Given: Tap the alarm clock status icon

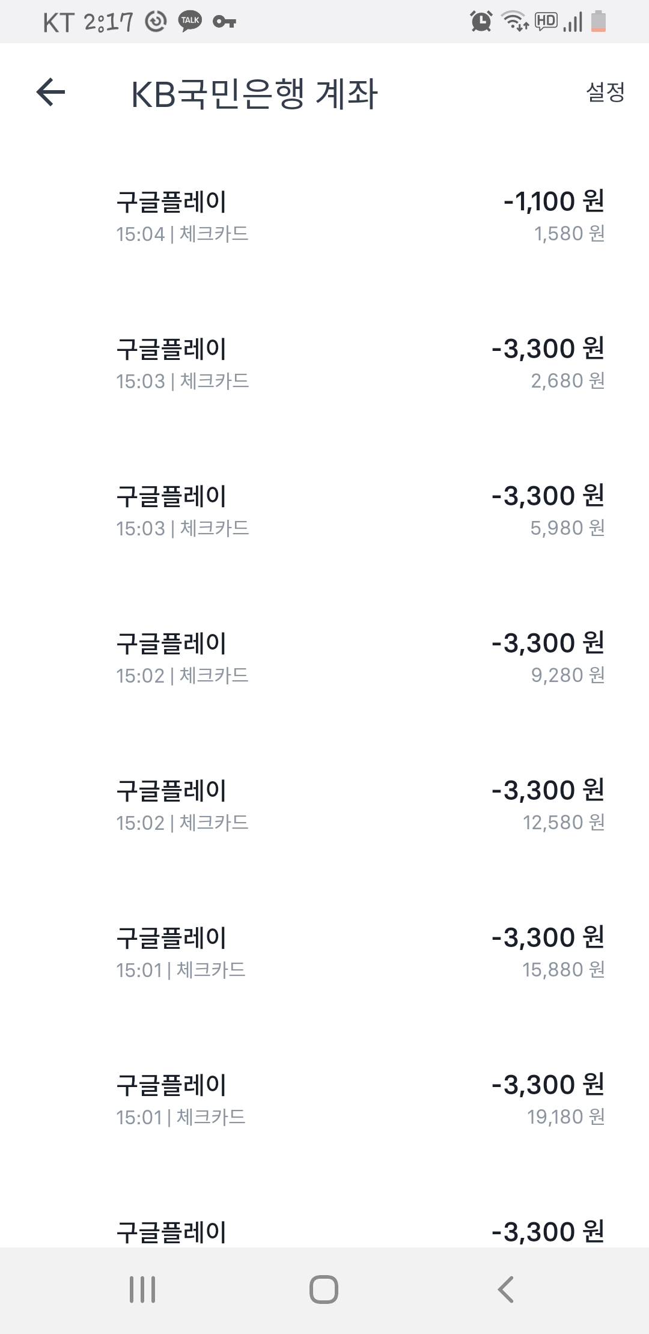Looking at the screenshot, I should (x=481, y=22).
